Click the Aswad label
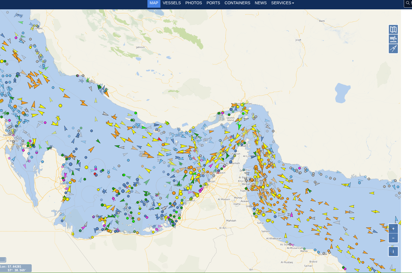The height and width of the screenshot is (273, 412). 244,201
